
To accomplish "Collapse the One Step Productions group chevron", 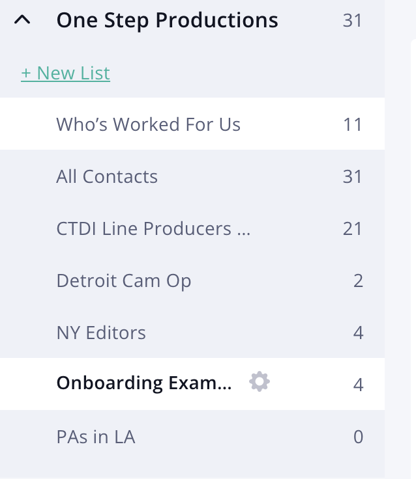I will tap(22, 20).
